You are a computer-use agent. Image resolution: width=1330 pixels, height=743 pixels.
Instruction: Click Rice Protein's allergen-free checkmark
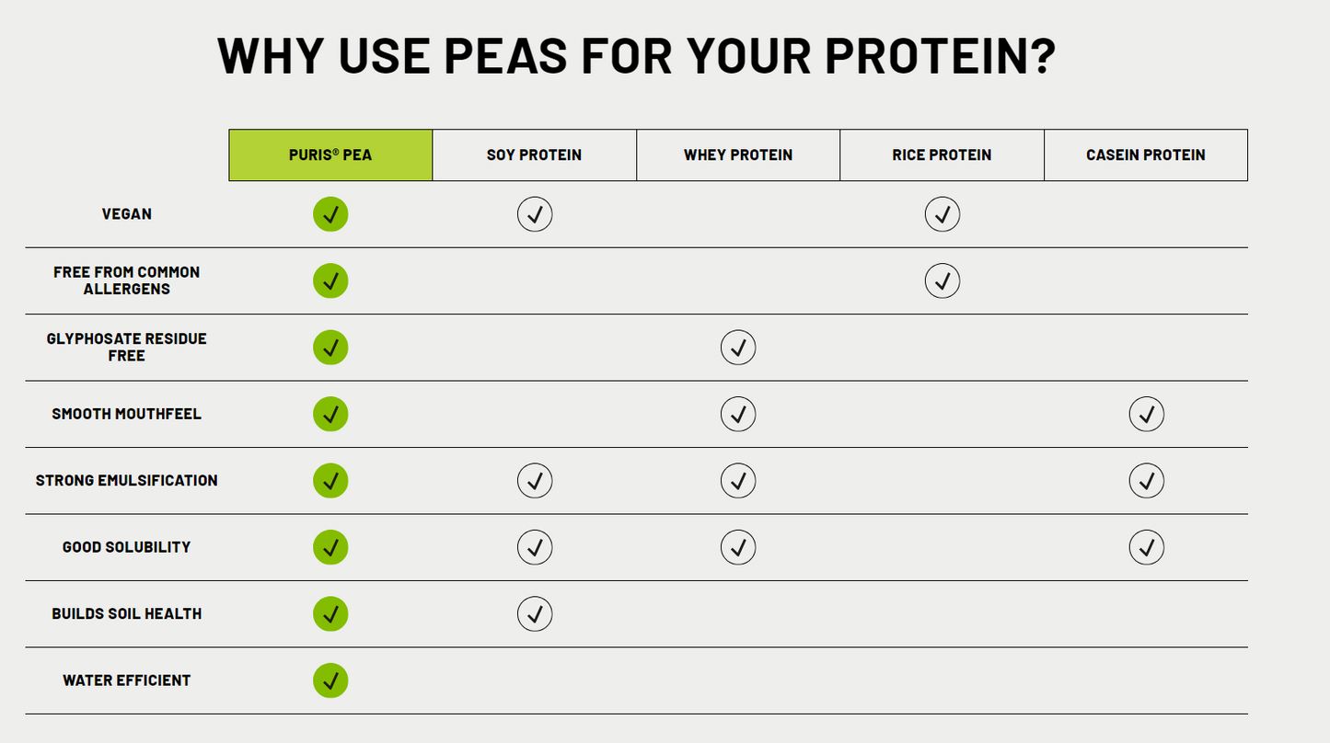coord(942,280)
